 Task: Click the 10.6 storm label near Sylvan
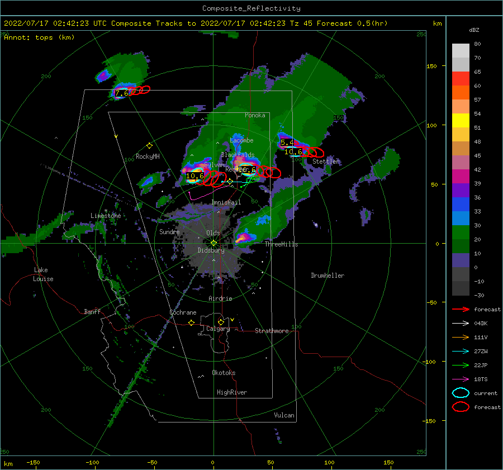(x=194, y=176)
